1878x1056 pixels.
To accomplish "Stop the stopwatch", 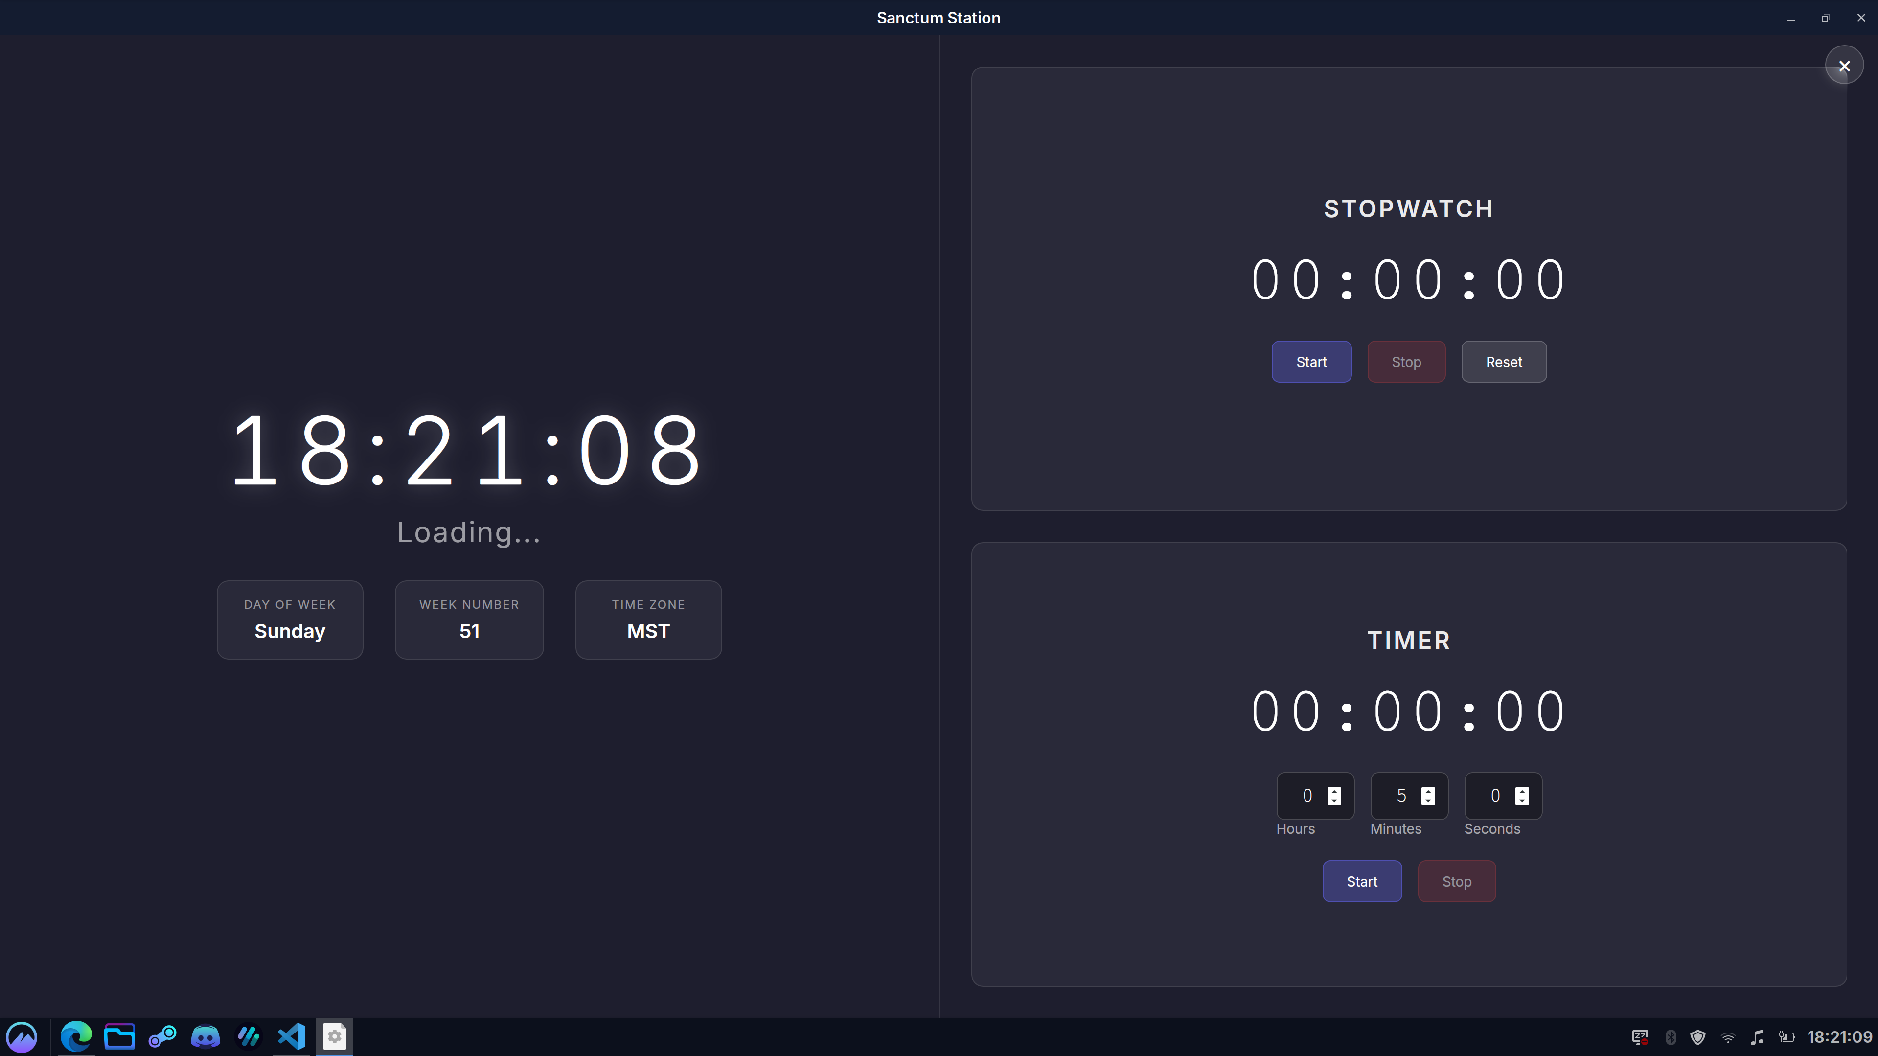I will (1406, 362).
